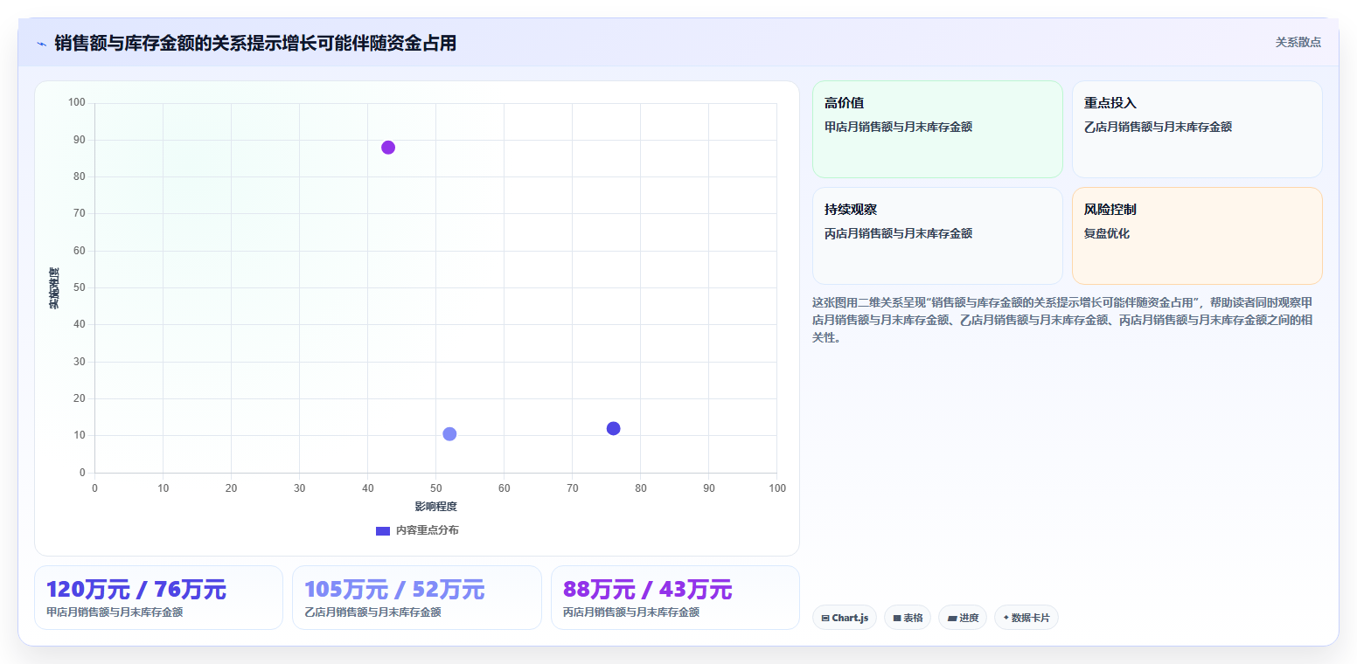Click the 40 tick on the x-axis

pos(368,488)
